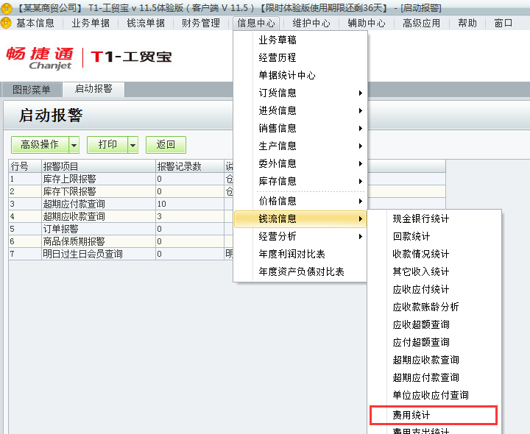Viewport: 530px width, 434px height.
Task: Select 超期应收款查询 row in alarm table
Action: point(121,216)
